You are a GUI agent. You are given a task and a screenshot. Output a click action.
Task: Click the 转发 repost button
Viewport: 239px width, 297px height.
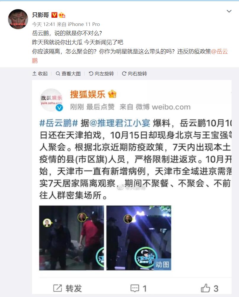click(67, 288)
